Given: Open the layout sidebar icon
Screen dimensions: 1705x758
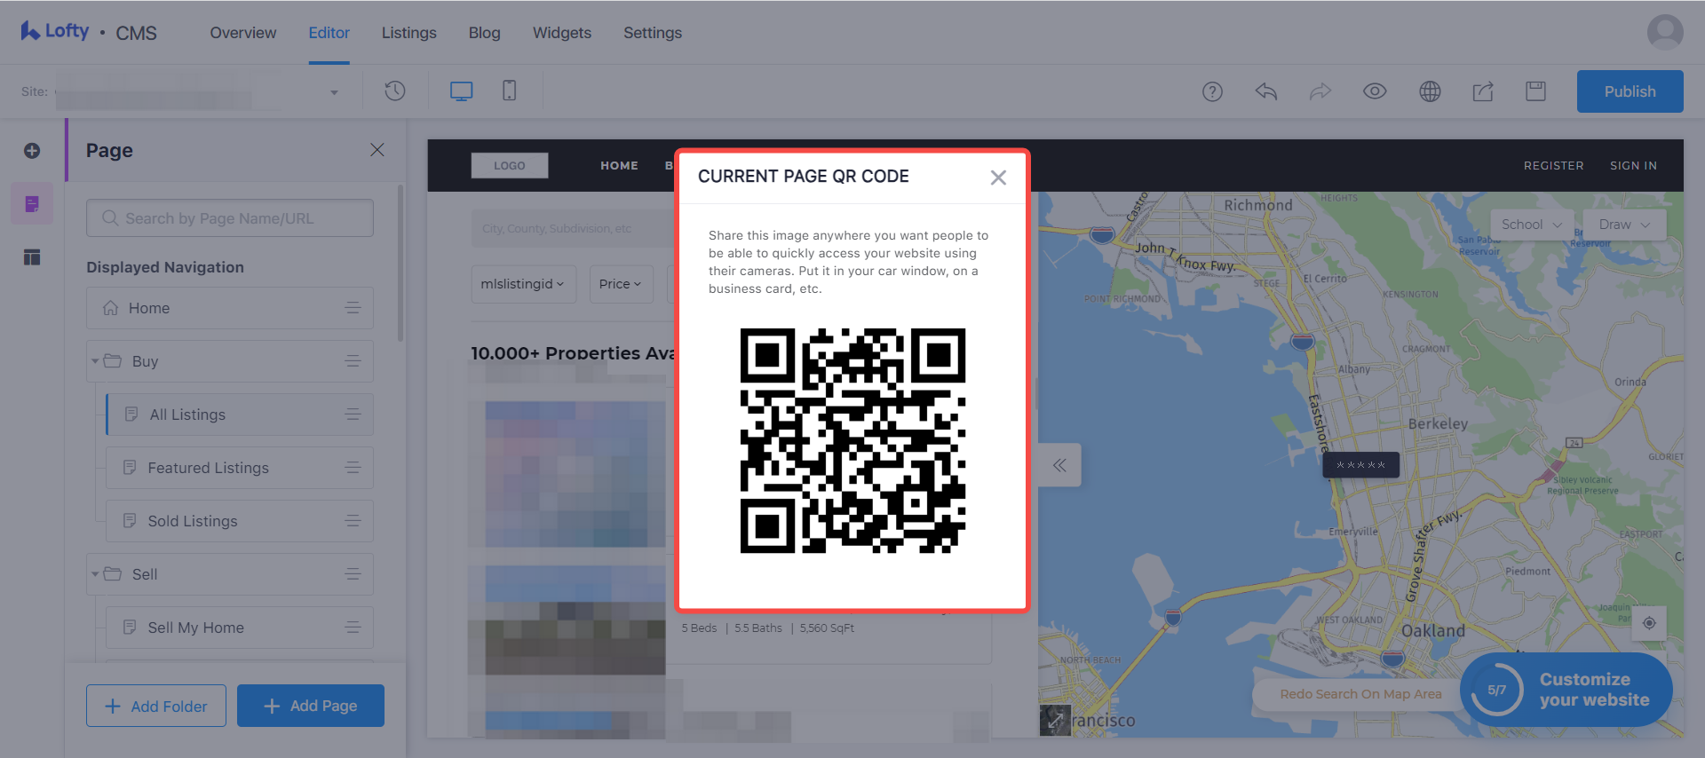Looking at the screenshot, I should (x=32, y=257).
